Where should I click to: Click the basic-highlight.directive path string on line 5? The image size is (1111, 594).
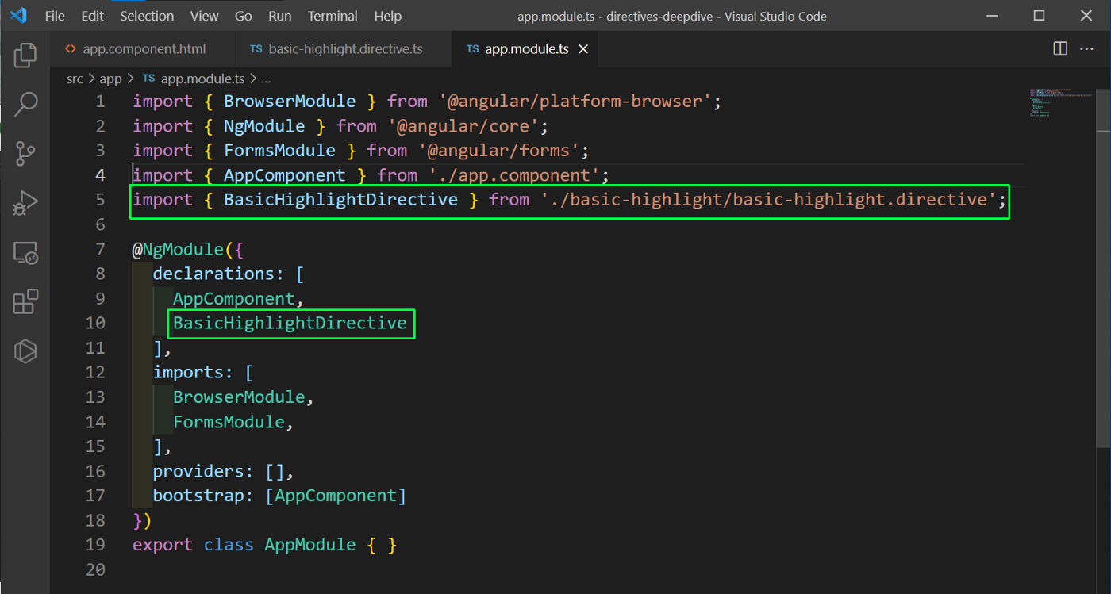(767, 199)
